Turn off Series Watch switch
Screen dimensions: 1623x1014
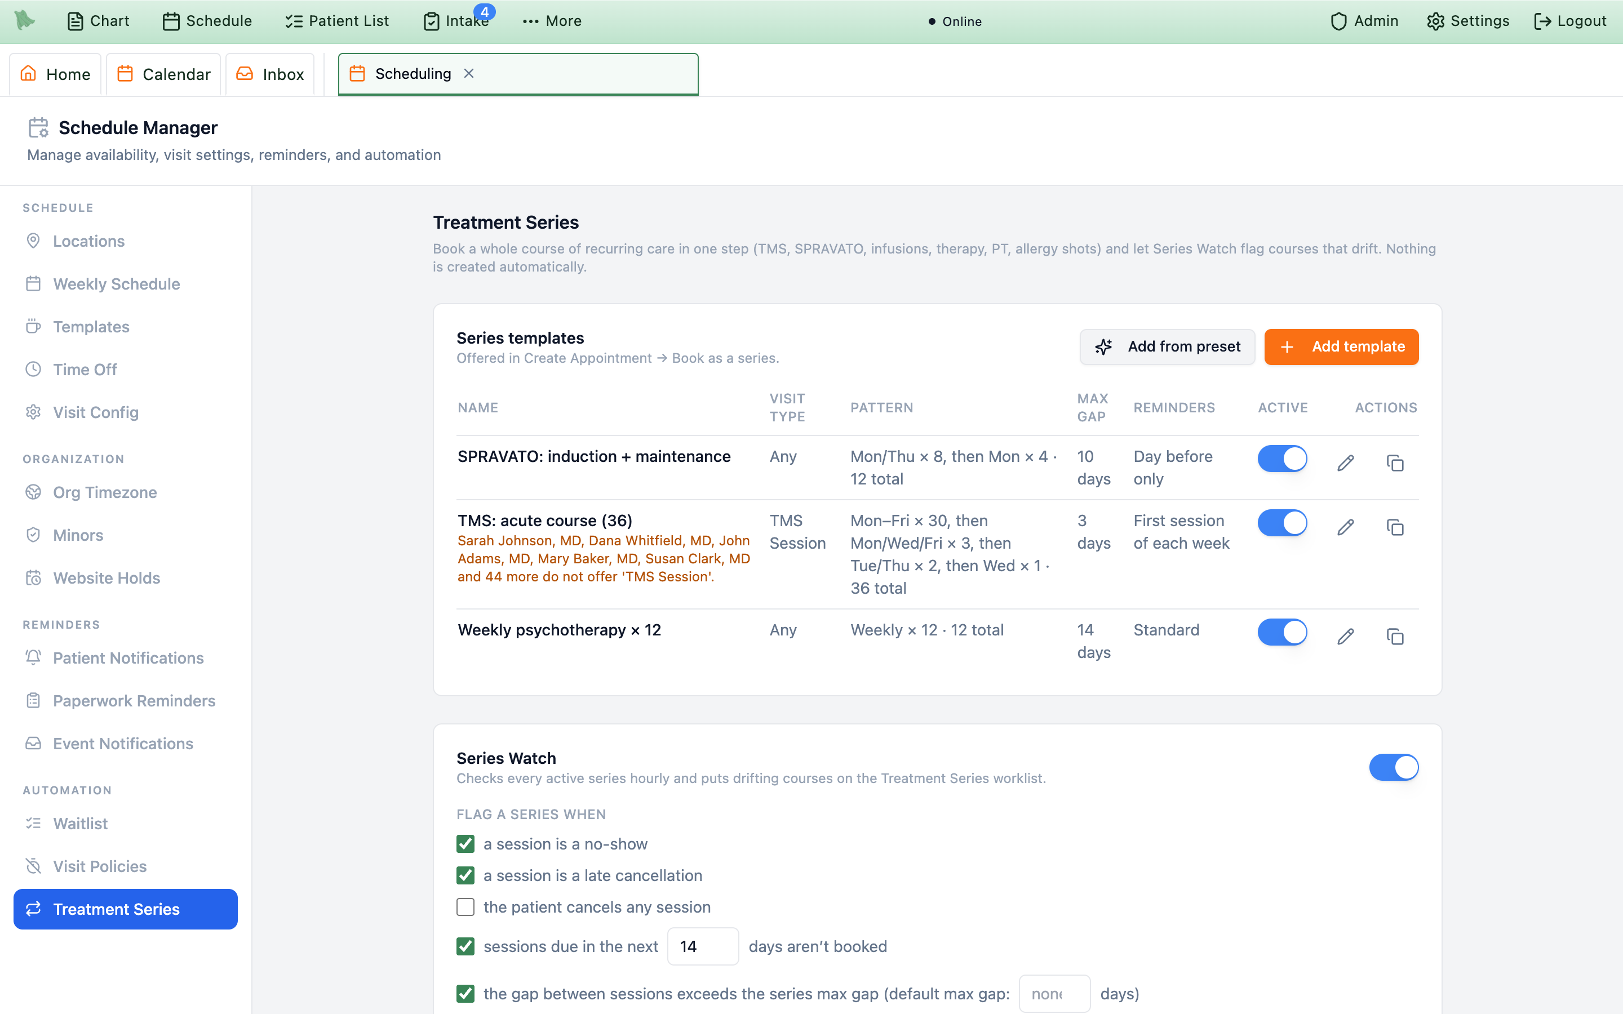tap(1394, 767)
